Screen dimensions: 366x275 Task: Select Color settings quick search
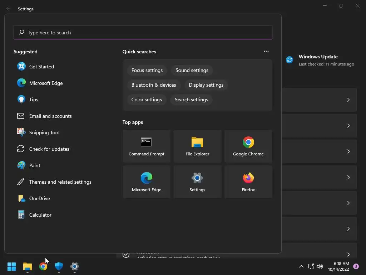coord(147,100)
